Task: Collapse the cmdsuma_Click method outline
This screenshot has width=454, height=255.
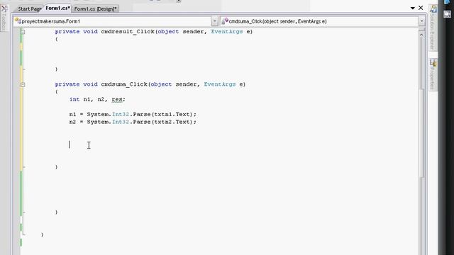Action: (x=23, y=84)
